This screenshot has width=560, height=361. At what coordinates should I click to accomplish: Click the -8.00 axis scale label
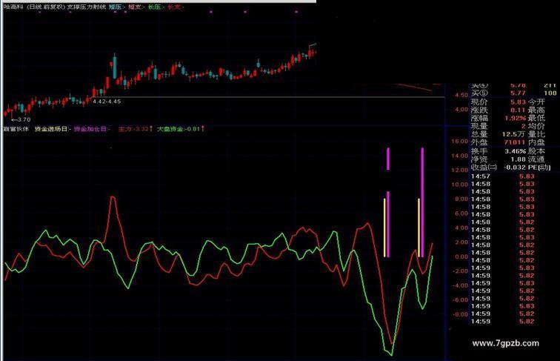(459, 314)
